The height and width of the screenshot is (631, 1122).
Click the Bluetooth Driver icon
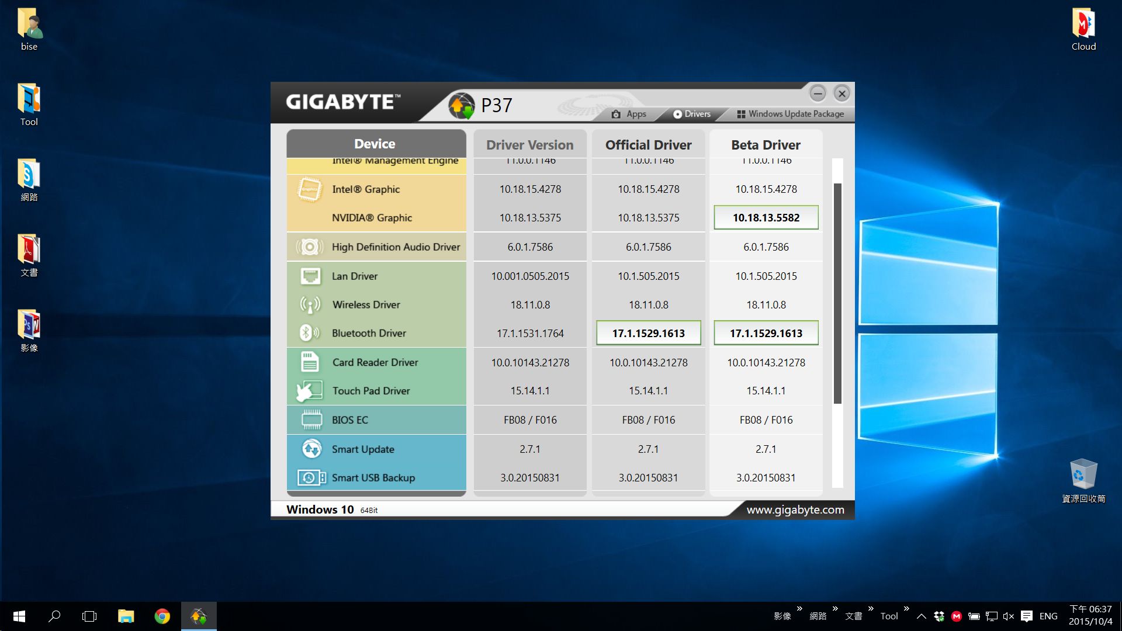[x=309, y=333]
